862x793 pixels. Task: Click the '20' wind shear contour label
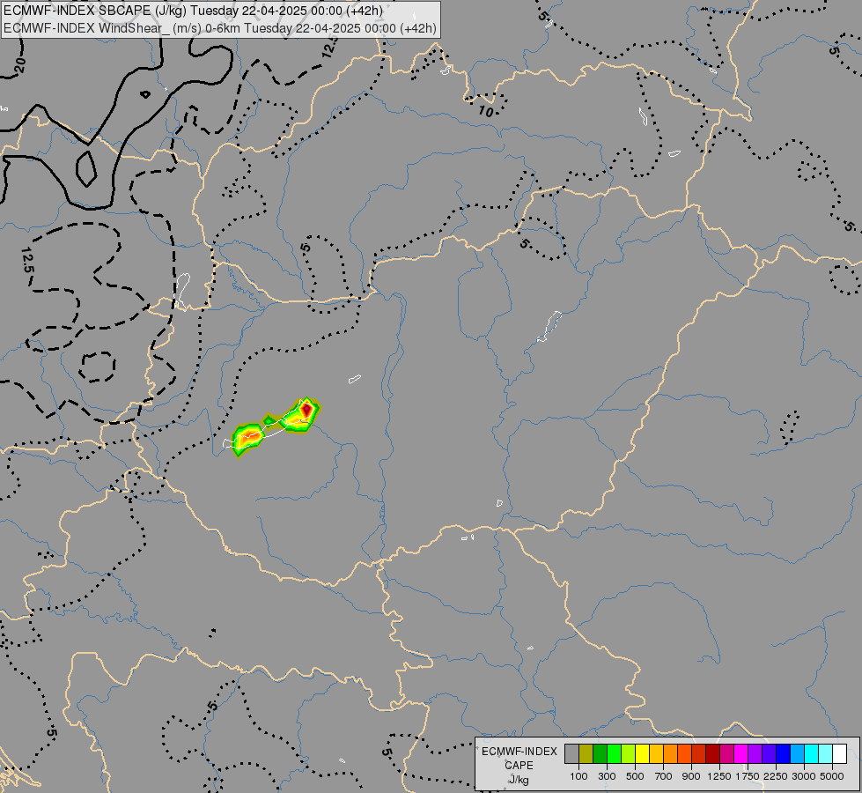(19, 65)
